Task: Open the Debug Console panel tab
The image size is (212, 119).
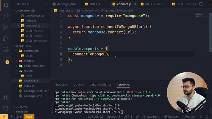Action: pyautogui.click(x=100, y=85)
